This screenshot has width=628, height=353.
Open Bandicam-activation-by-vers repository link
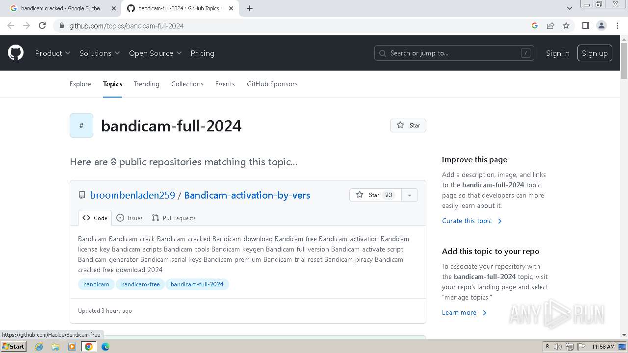[247, 195]
